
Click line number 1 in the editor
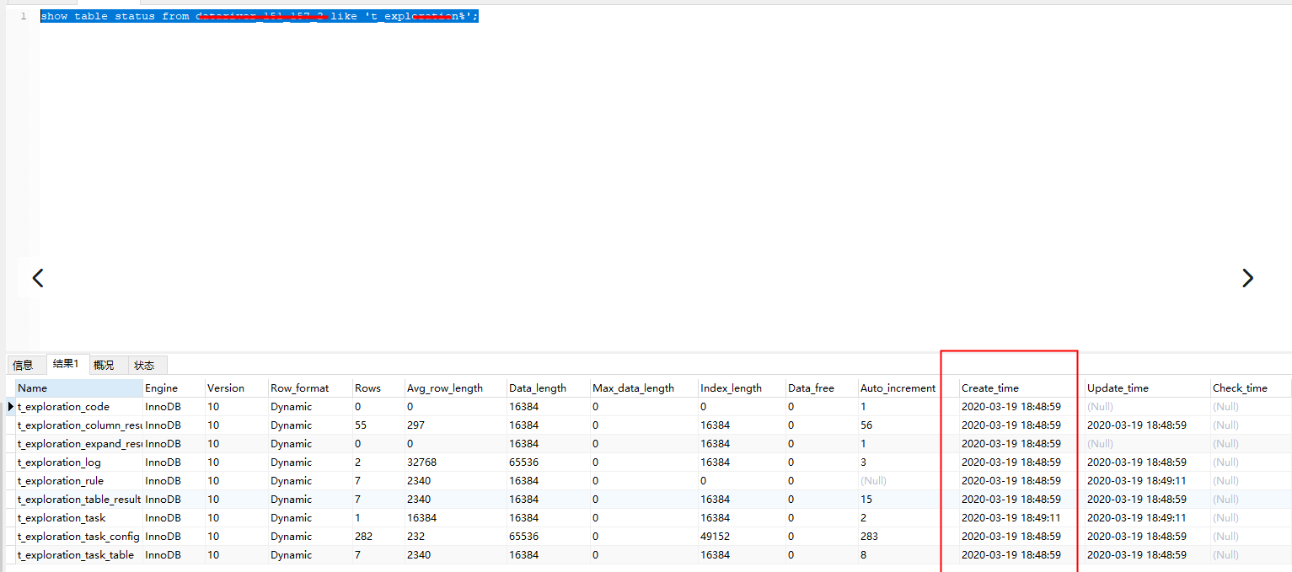point(23,15)
